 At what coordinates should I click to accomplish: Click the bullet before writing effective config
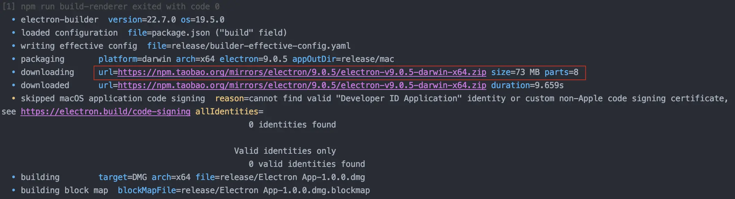[14, 46]
